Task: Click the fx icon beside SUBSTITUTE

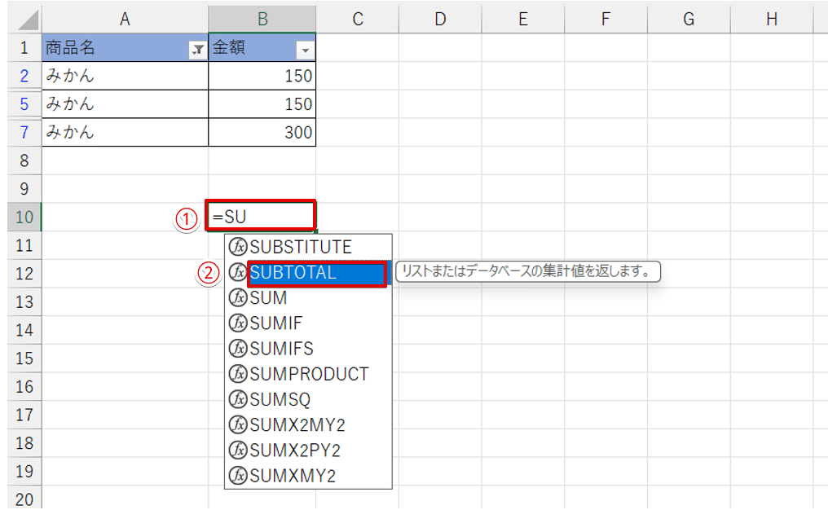Action: click(x=238, y=247)
